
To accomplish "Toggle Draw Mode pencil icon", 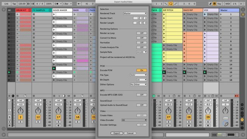I will (x=210, y=4).
